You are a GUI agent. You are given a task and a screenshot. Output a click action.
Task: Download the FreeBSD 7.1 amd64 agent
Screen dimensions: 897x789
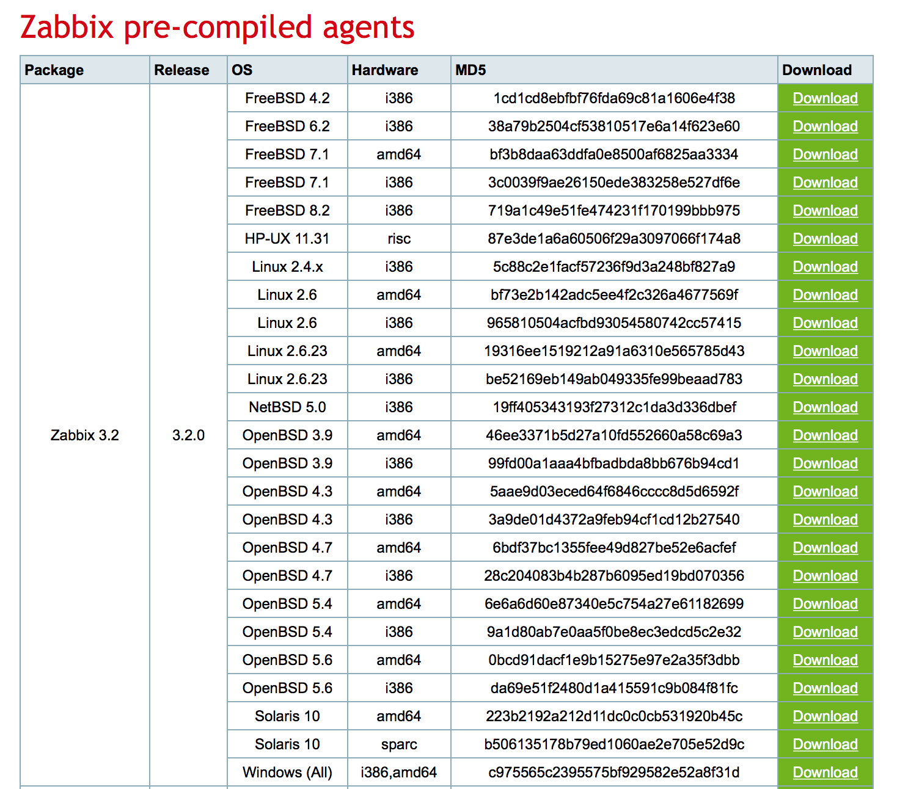(x=825, y=155)
